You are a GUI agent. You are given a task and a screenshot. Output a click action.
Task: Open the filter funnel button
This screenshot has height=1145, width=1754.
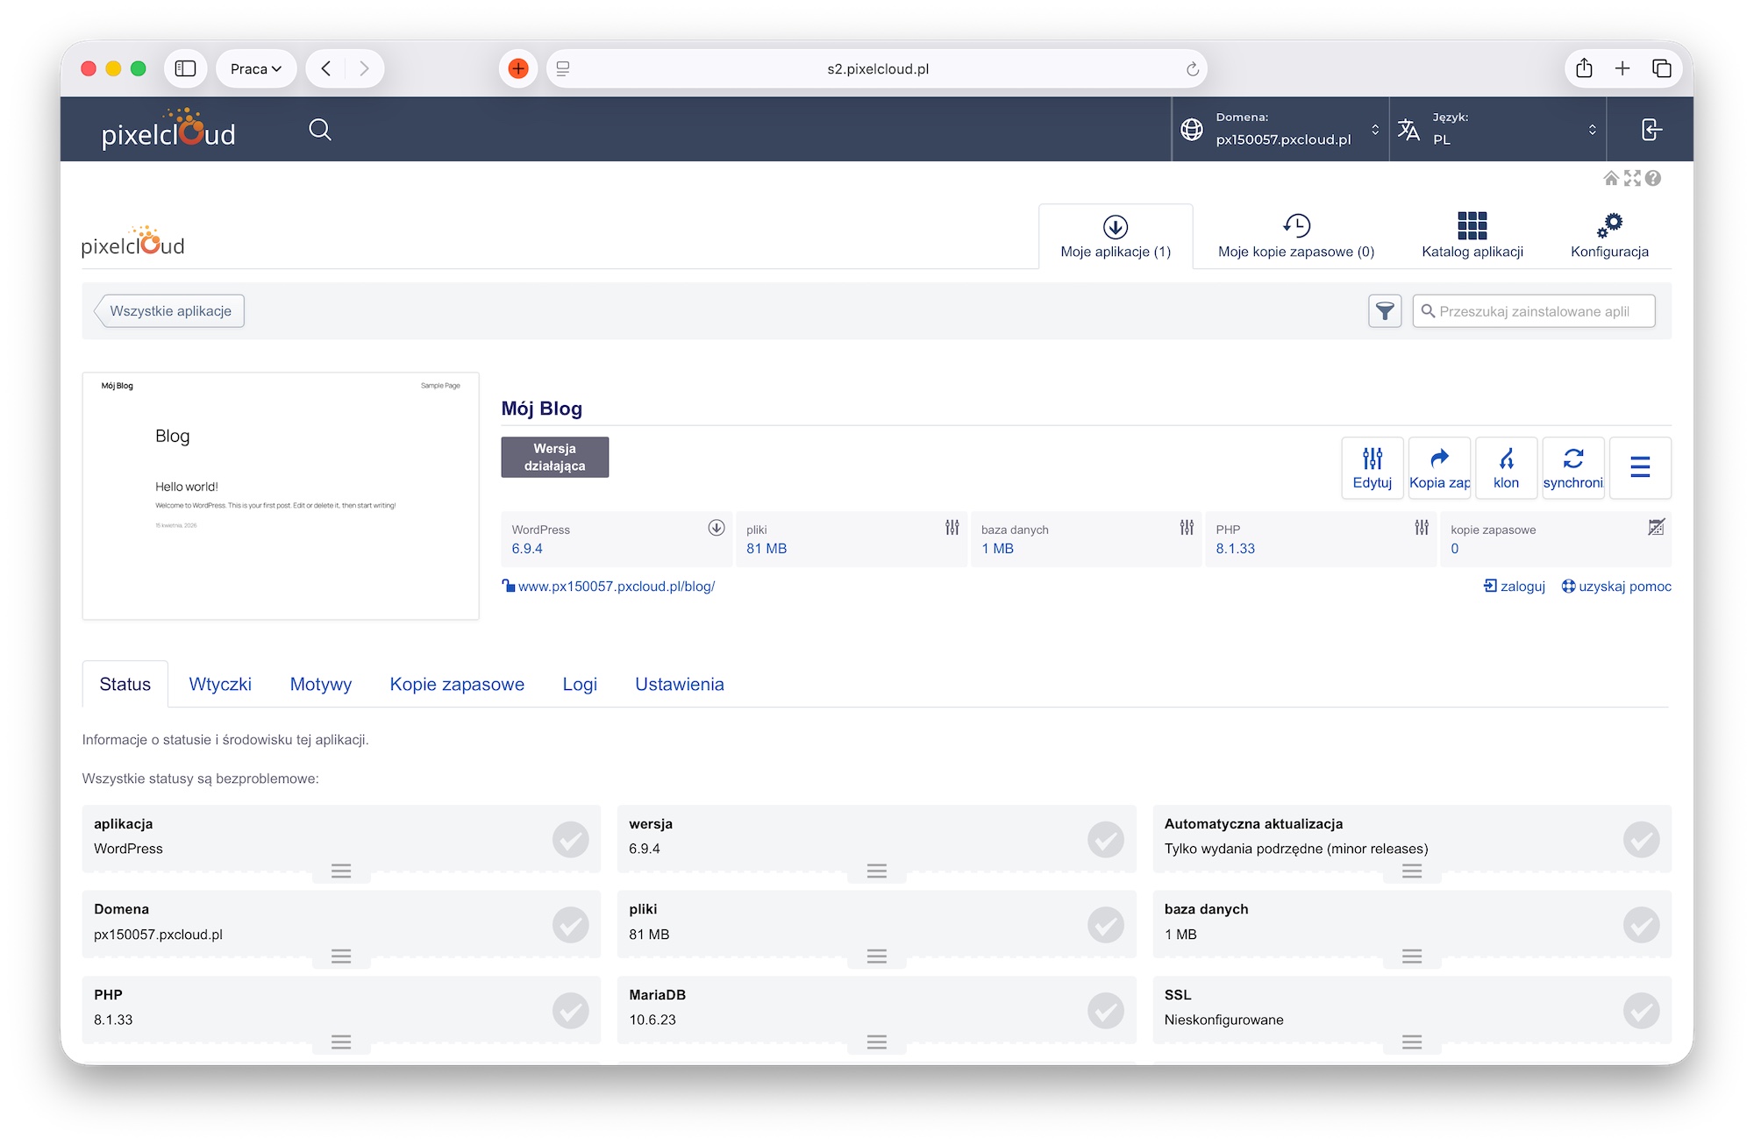[x=1385, y=311]
